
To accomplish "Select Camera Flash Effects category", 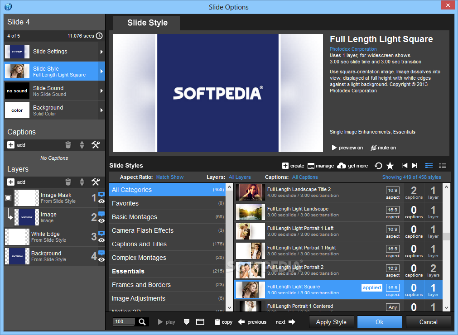I will [x=167, y=230].
